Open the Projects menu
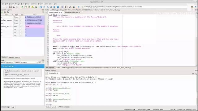Screen dimensions: 198x111 pos(41,4)
